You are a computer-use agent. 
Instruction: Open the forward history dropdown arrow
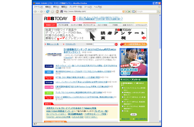(45, 11)
